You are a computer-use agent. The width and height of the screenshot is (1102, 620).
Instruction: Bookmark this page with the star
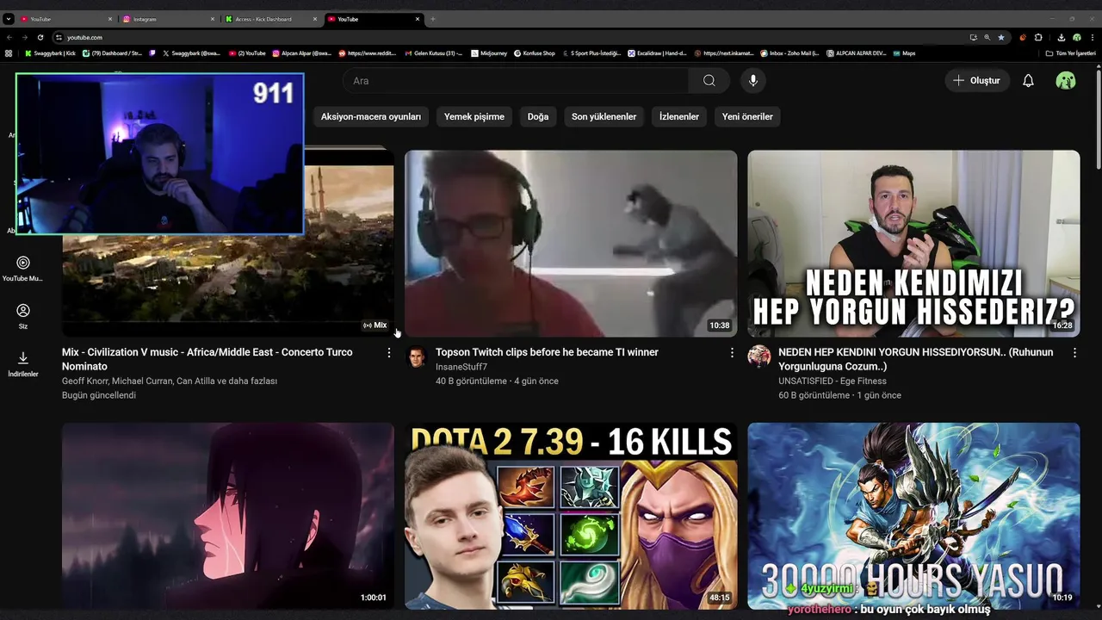1000,37
